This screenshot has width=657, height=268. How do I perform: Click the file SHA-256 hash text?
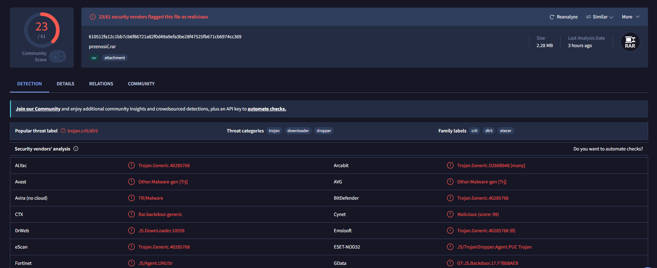(165, 36)
